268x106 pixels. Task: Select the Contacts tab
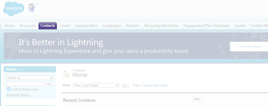pos(48,25)
